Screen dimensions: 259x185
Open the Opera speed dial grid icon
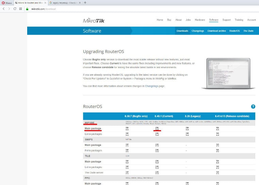[x=20, y=9]
